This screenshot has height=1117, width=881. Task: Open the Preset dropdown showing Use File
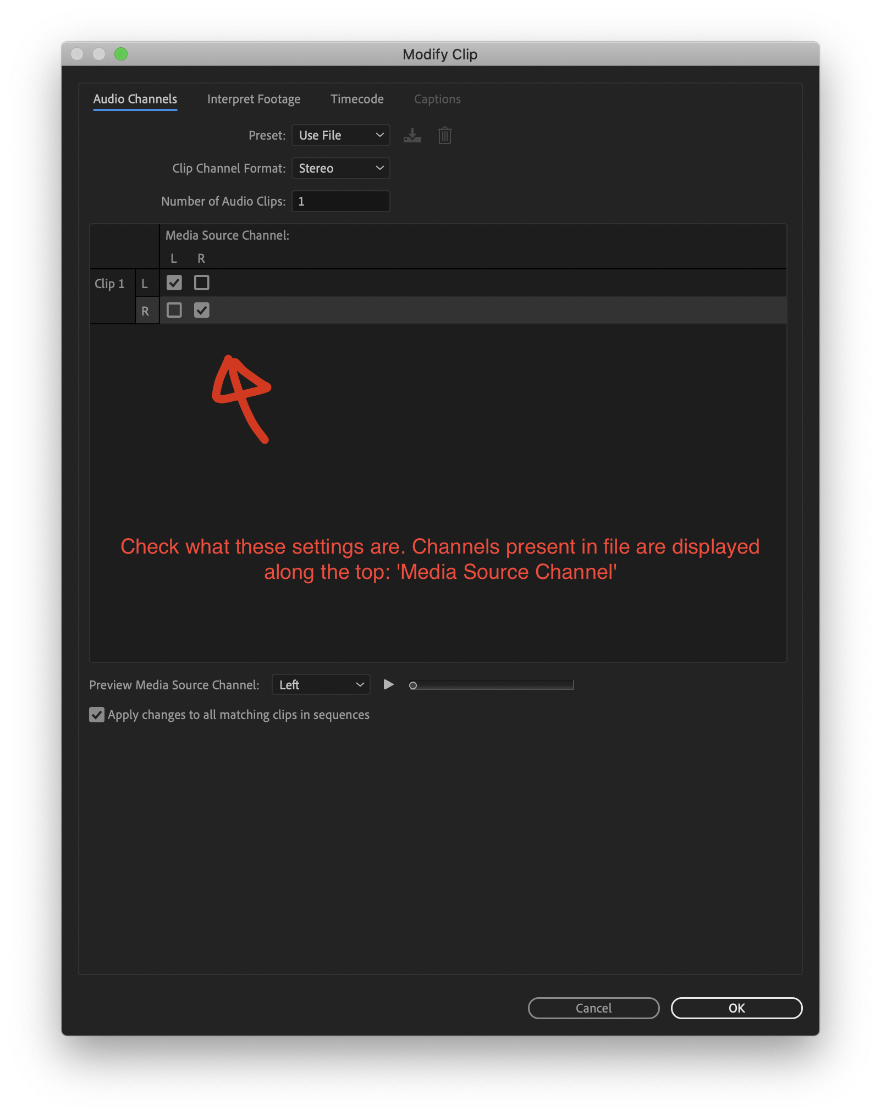340,135
